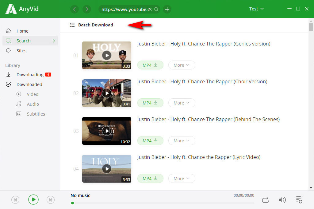Click the music note icon beside Audio

pos(19,104)
